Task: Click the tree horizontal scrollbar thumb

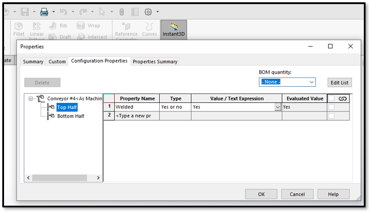Action: coord(59,178)
